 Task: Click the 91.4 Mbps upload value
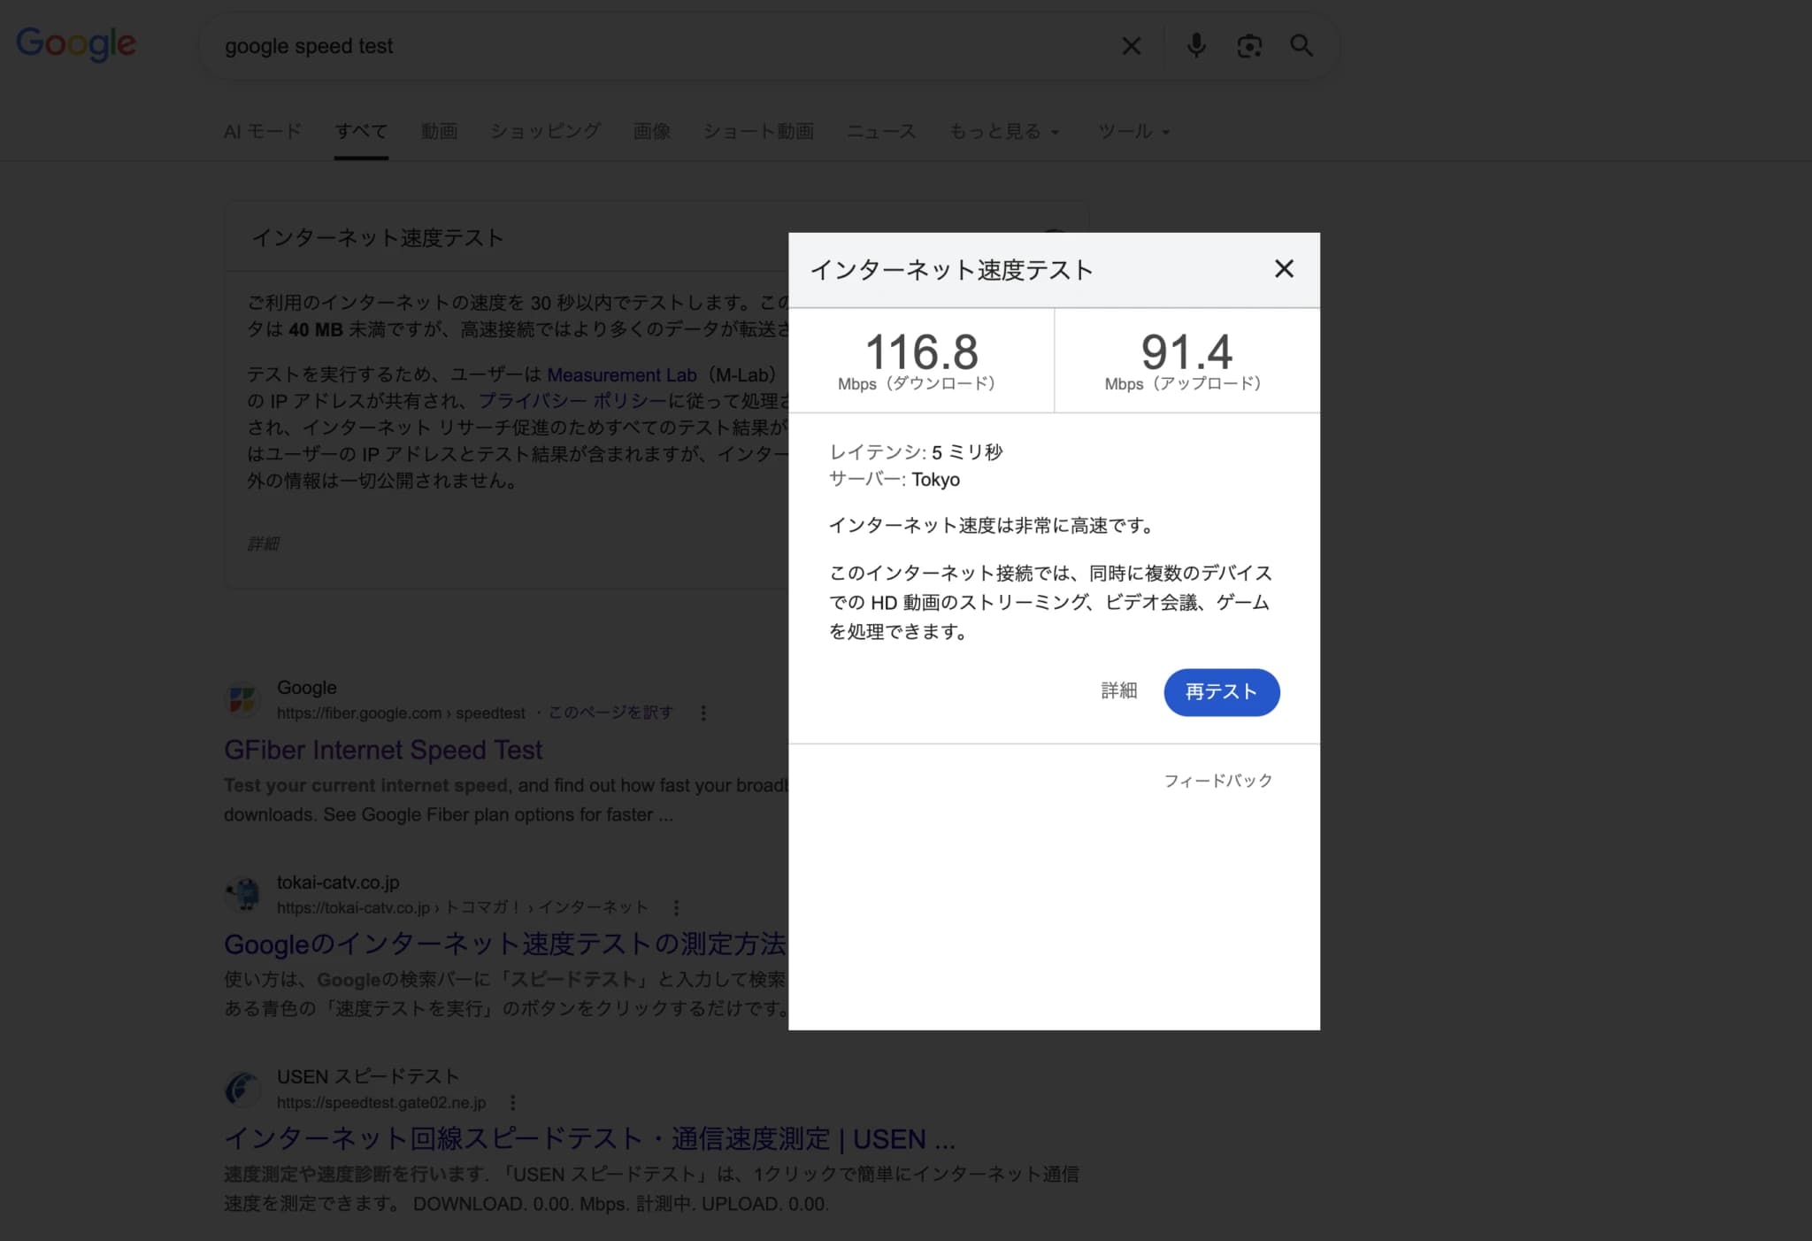[1186, 352]
